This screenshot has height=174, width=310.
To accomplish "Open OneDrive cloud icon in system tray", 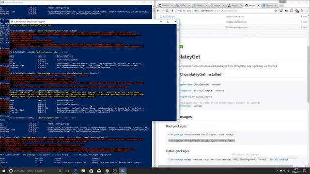I will pyautogui.click(x=281, y=171).
